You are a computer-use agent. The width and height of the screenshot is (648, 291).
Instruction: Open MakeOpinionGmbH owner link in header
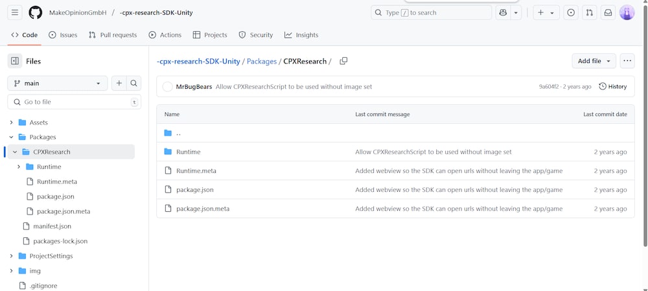tap(78, 13)
